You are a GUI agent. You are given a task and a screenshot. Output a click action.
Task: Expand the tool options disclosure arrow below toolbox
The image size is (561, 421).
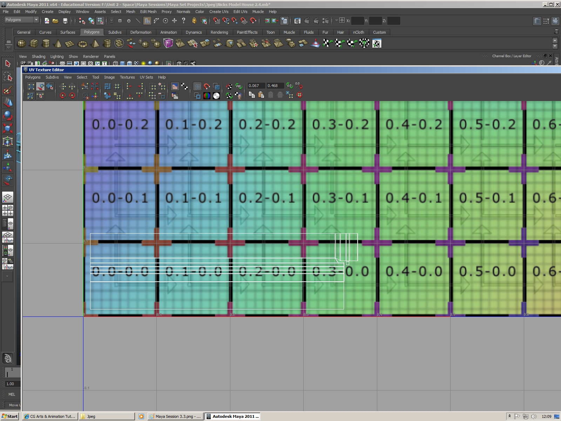tap(8, 276)
